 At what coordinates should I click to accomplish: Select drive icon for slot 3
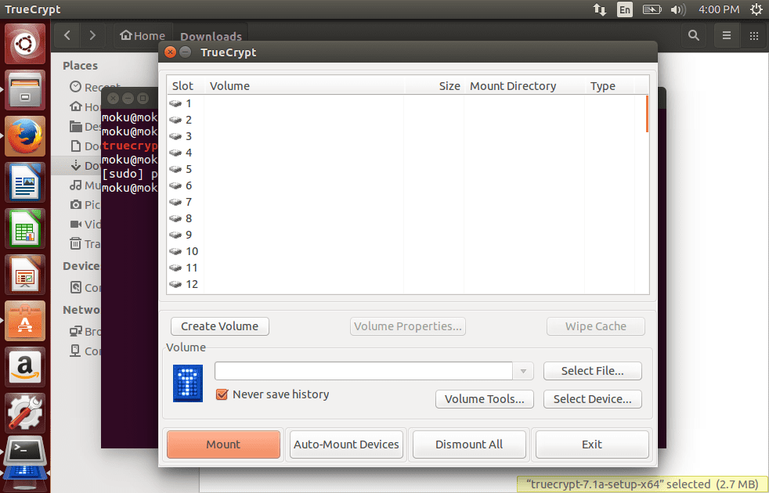point(175,136)
